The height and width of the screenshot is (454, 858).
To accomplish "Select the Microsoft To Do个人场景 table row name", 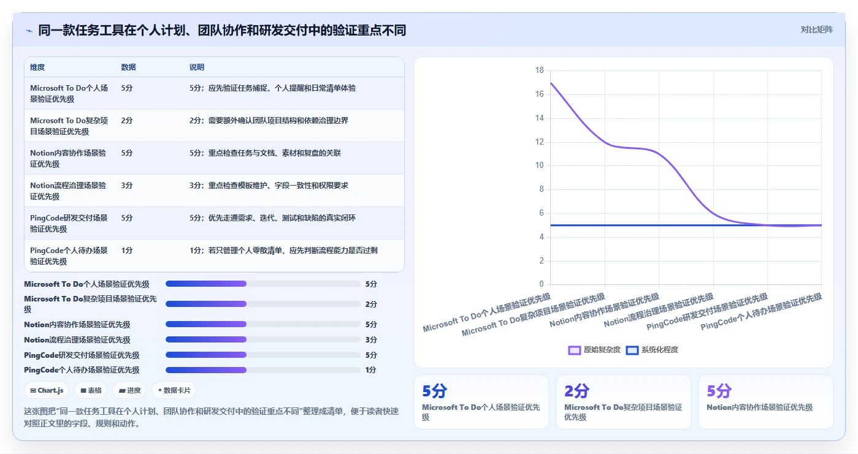I will point(69,93).
